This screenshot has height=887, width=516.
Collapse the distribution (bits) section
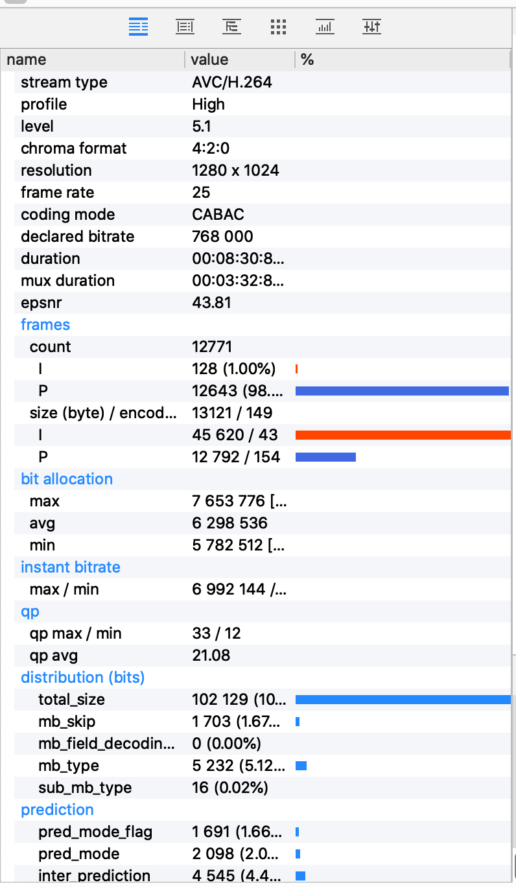coord(83,677)
